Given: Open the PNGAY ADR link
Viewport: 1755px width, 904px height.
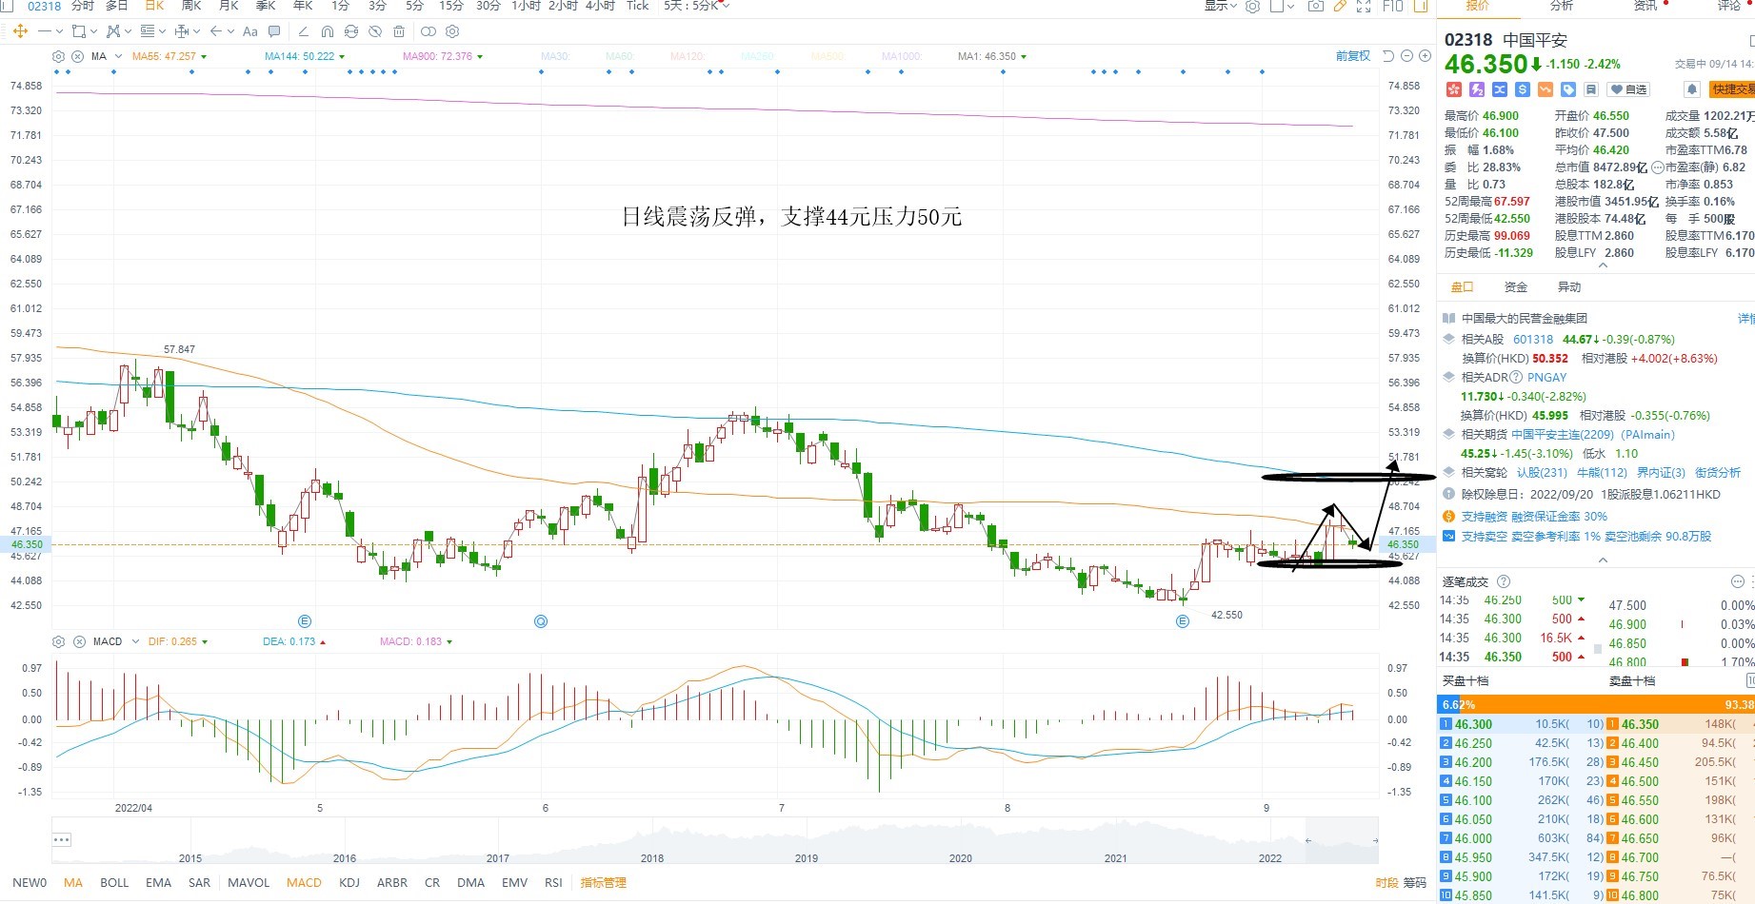Looking at the screenshot, I should (1546, 378).
